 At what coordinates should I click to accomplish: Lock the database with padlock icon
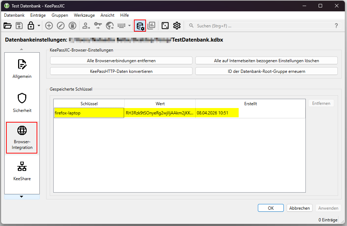pyautogui.click(x=31, y=26)
